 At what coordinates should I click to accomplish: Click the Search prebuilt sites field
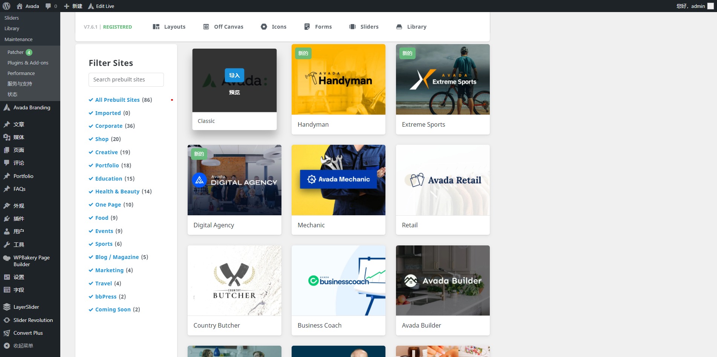point(126,80)
